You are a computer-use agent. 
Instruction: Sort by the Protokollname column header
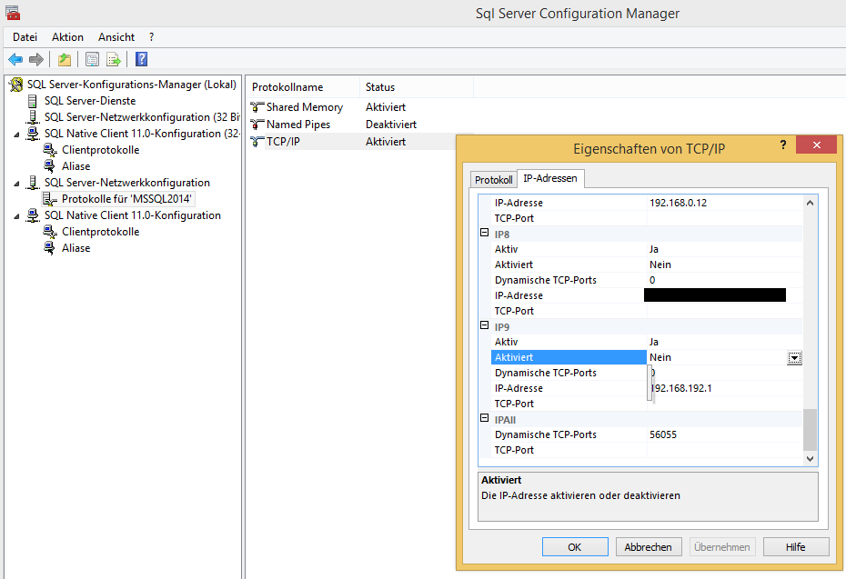tap(303, 87)
